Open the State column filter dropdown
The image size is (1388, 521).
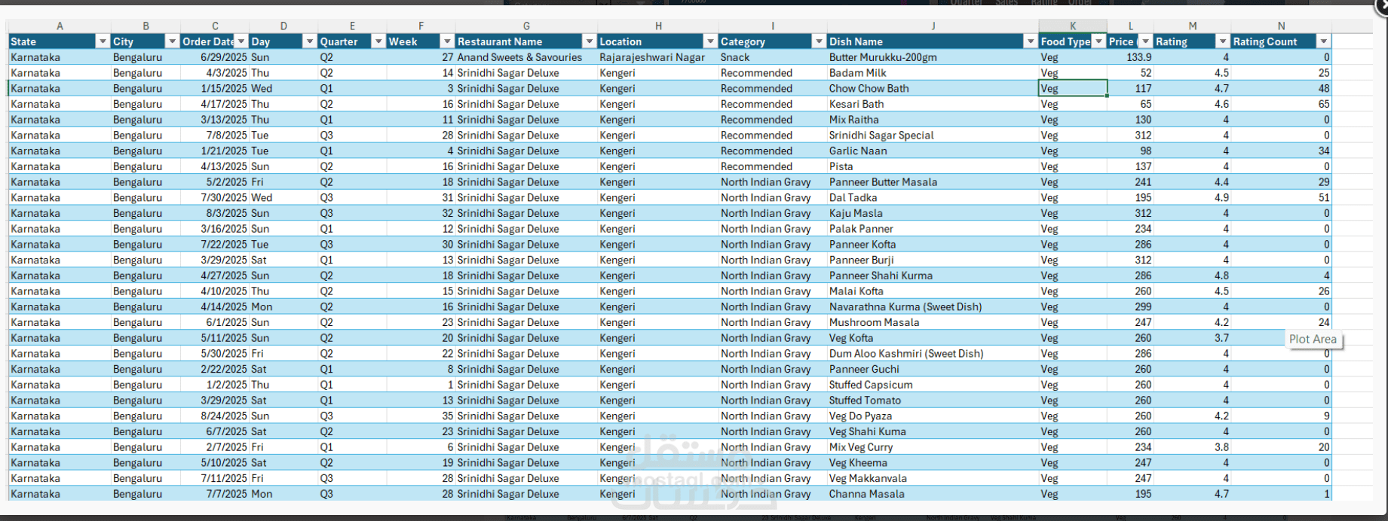click(103, 41)
